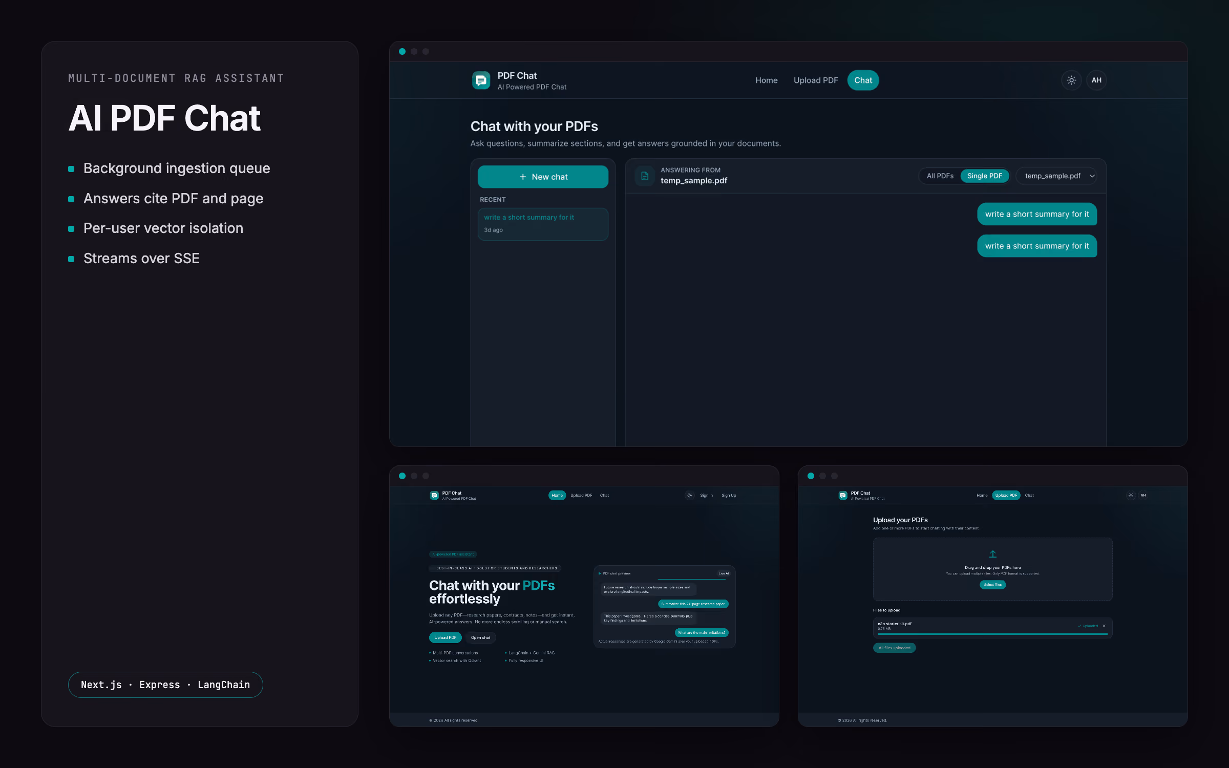1229x768 pixels.
Task: Toggle the theme sun icon in the home page window
Action: 690,495
